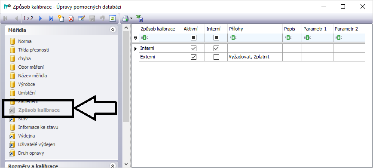Select the Interni cell
The image size is (373, 168).
coord(161,49)
